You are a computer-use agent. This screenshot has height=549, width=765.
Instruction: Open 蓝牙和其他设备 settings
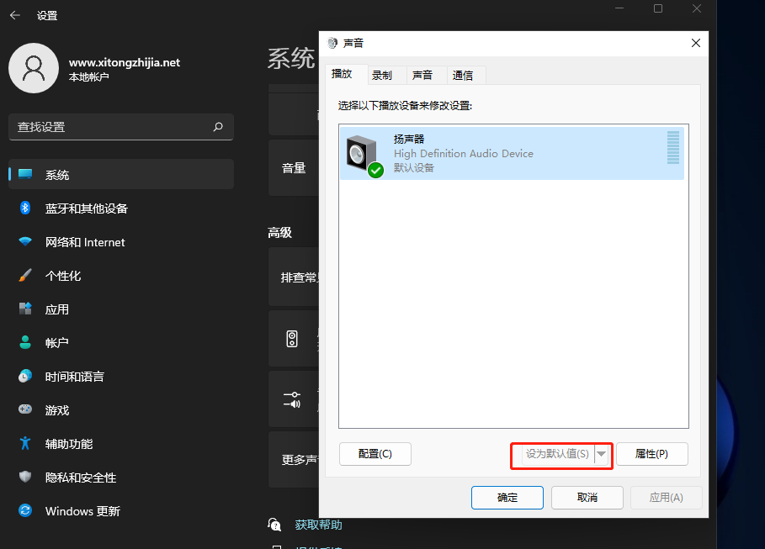121,209
